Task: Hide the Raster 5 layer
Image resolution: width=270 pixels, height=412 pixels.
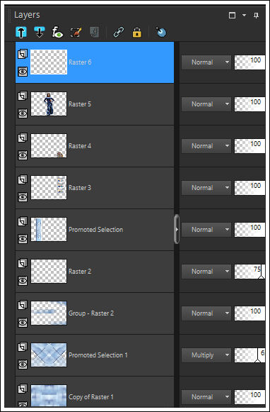Action: (23, 113)
